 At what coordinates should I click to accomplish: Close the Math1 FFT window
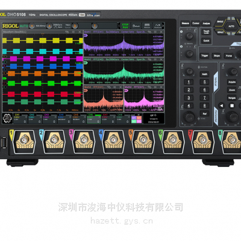(x=161, y=32)
